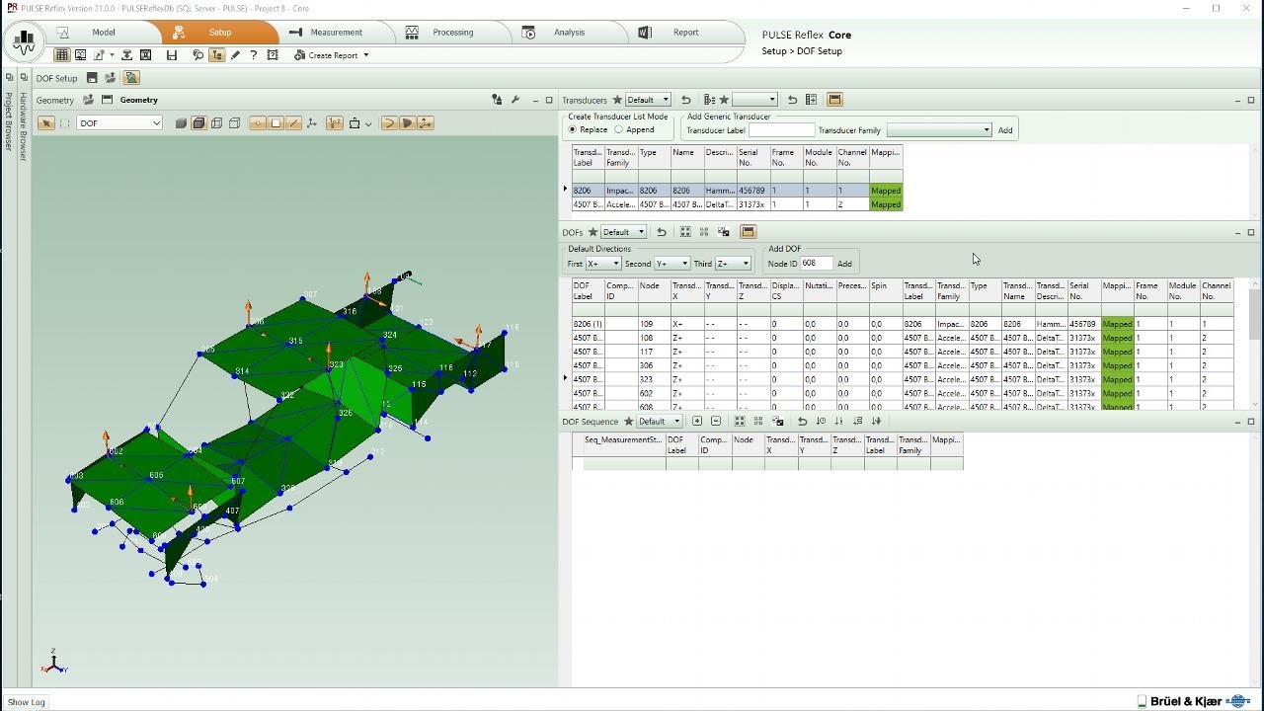Screen dimensions: 1264x711
Task: Toggle the table grid view icon in main toolbar
Action: (62, 55)
